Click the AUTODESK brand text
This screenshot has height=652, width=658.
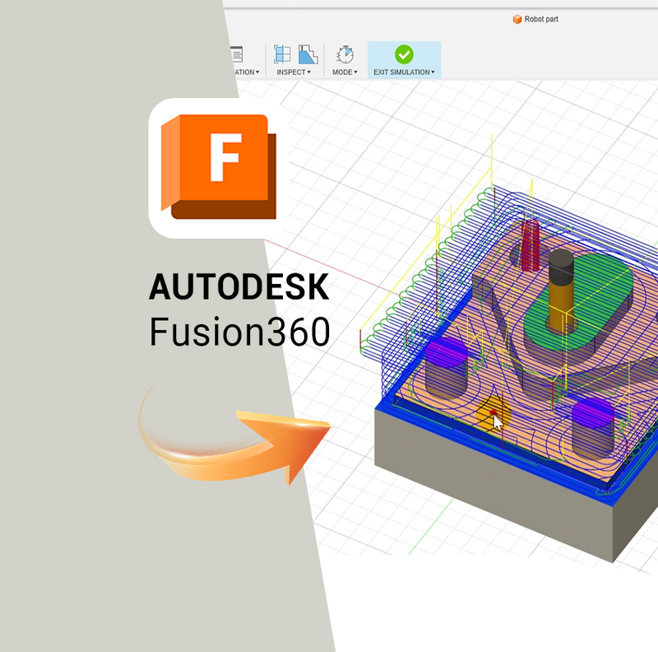(x=239, y=288)
